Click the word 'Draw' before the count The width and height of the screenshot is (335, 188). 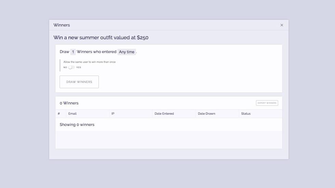tap(64, 52)
